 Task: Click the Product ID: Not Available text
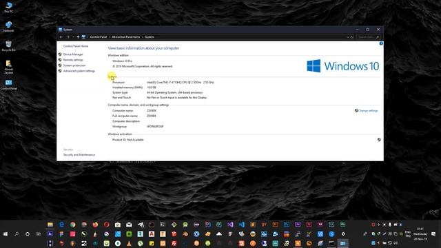(x=128, y=140)
